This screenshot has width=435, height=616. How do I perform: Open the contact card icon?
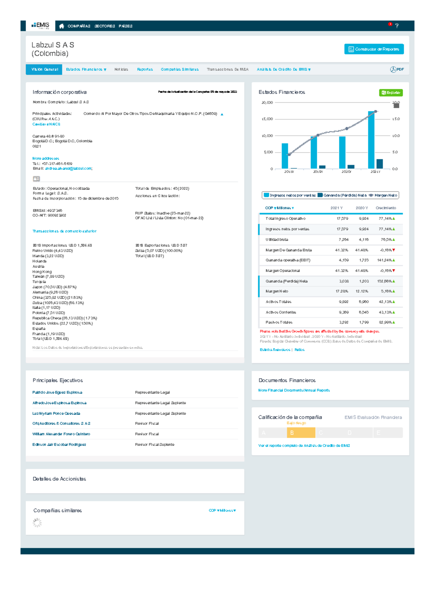[x=36, y=179]
